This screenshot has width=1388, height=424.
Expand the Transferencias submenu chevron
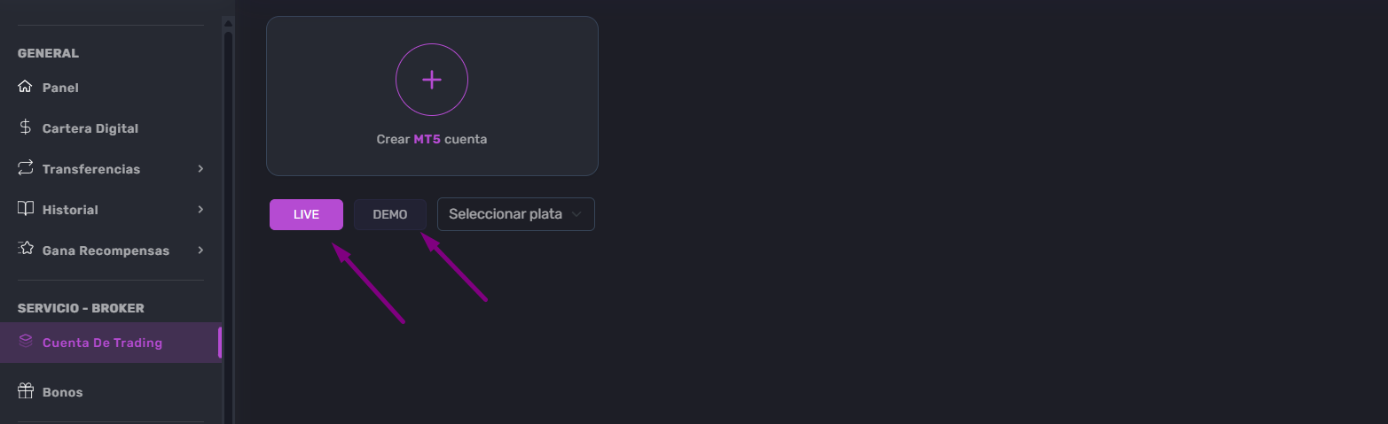click(200, 168)
